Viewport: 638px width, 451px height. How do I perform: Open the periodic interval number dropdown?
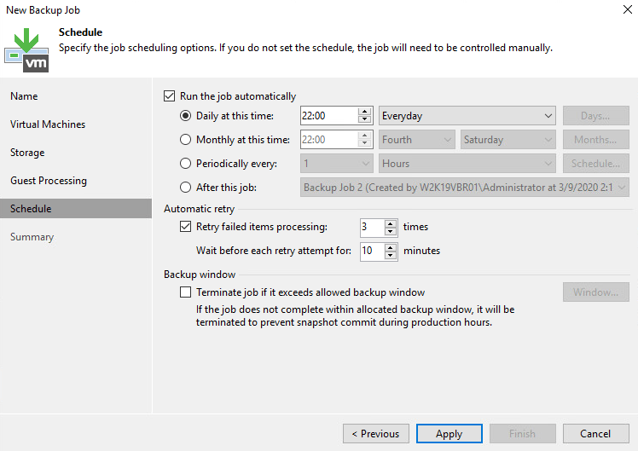[337, 164]
